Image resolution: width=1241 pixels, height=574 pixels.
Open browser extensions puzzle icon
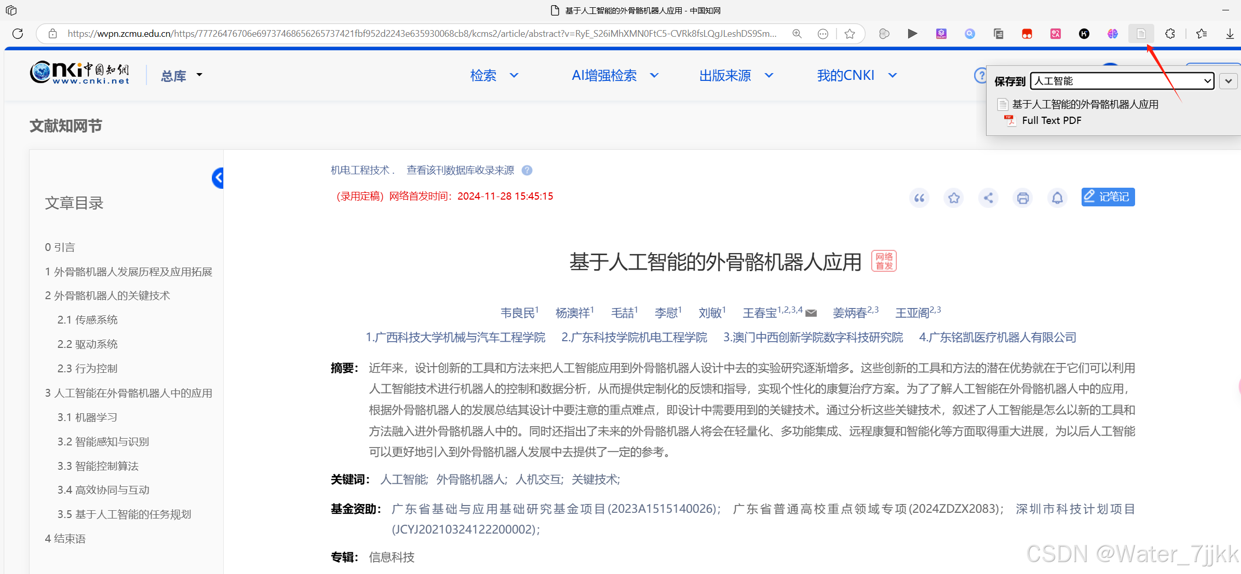[x=1169, y=34]
